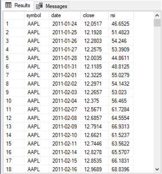Click close value 12.1185
Image resolution: width=162 pixels, height=174 pixels.
pyautogui.click(x=95, y=66)
